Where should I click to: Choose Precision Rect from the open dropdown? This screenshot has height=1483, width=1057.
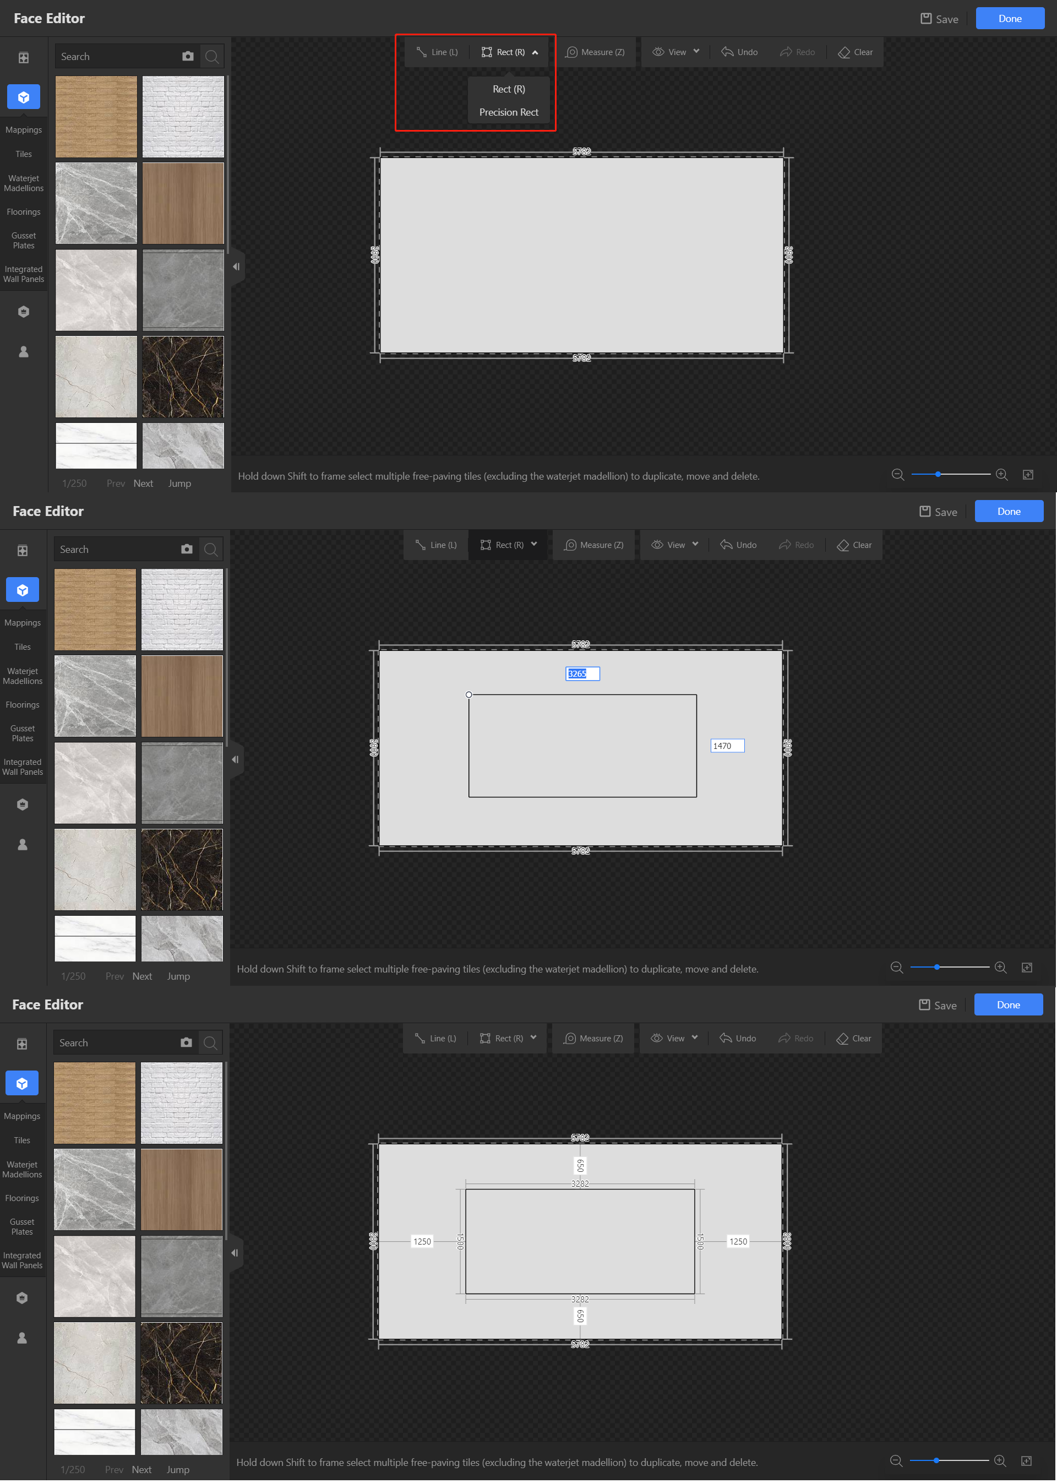tap(508, 112)
